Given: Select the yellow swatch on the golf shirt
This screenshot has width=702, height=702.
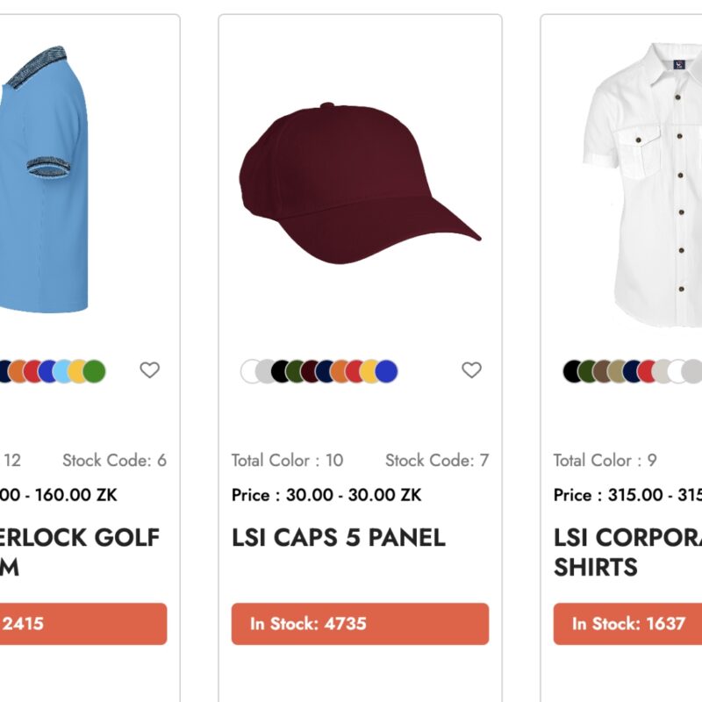Looking at the screenshot, I should click(75, 370).
